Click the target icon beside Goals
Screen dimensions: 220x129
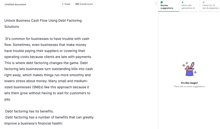63,4
